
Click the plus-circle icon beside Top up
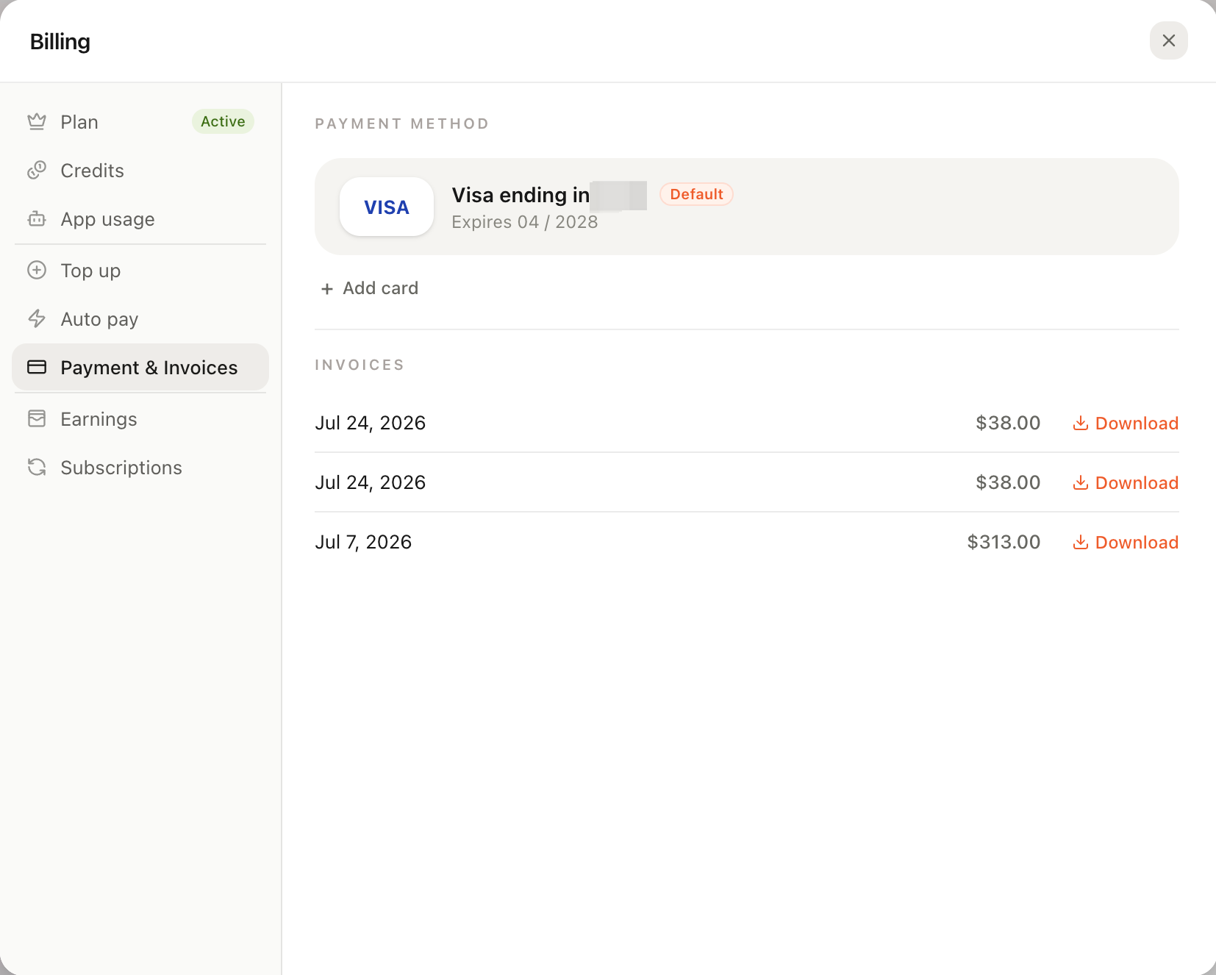click(37, 270)
